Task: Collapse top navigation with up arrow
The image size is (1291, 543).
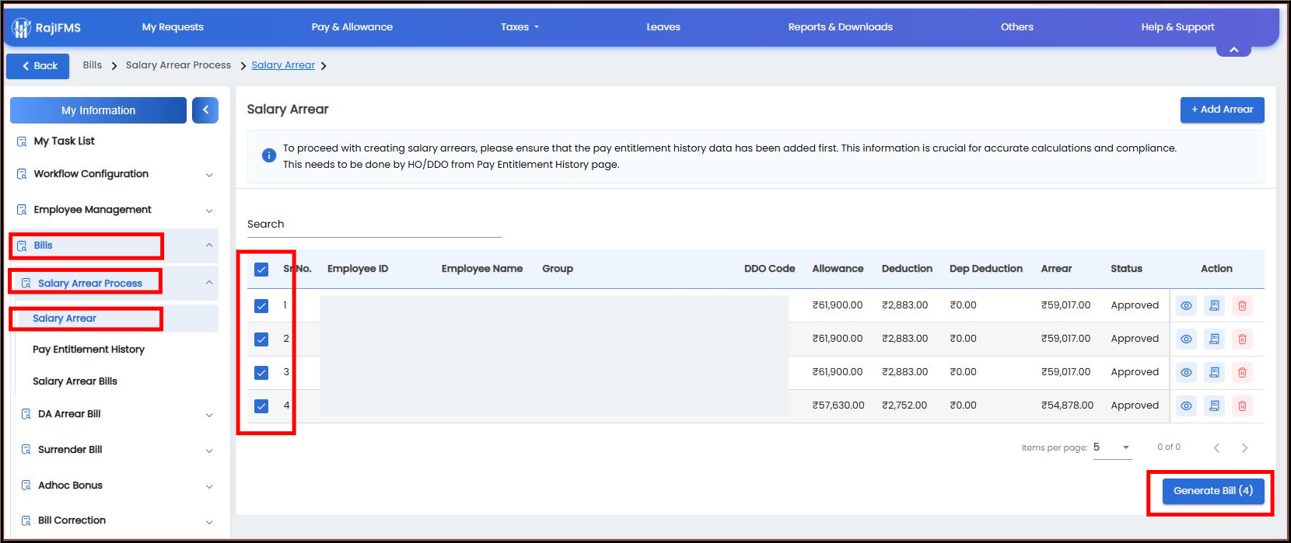Action: pos(1233,50)
